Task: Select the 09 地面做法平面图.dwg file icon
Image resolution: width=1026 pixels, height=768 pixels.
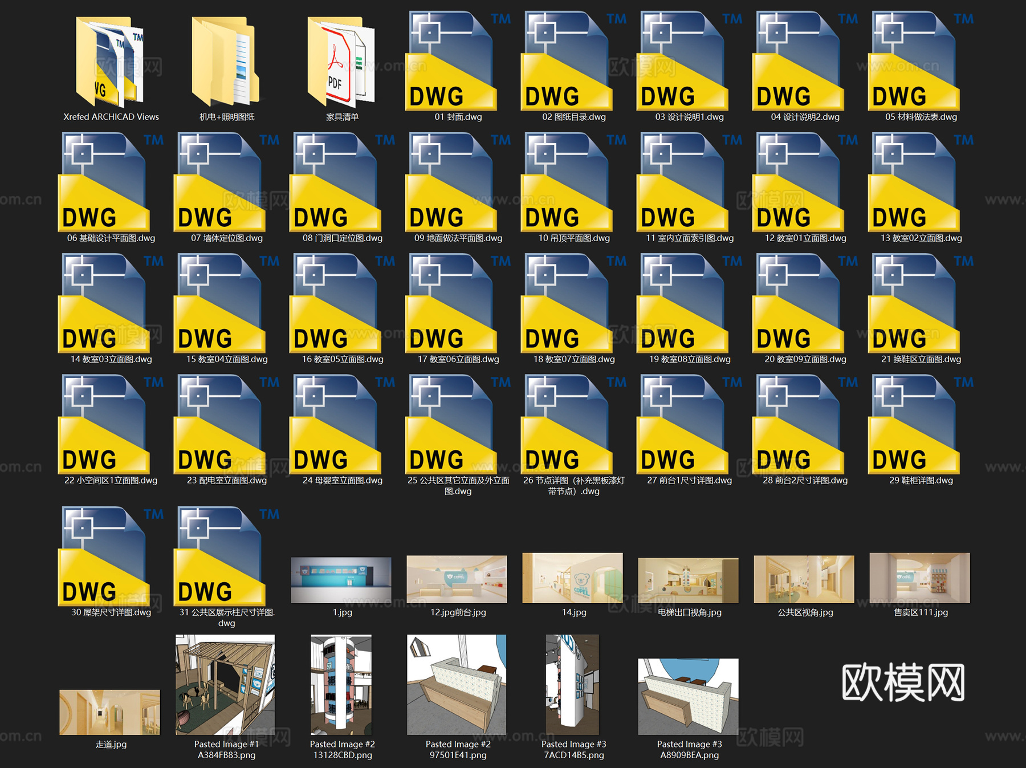Action: point(451,182)
